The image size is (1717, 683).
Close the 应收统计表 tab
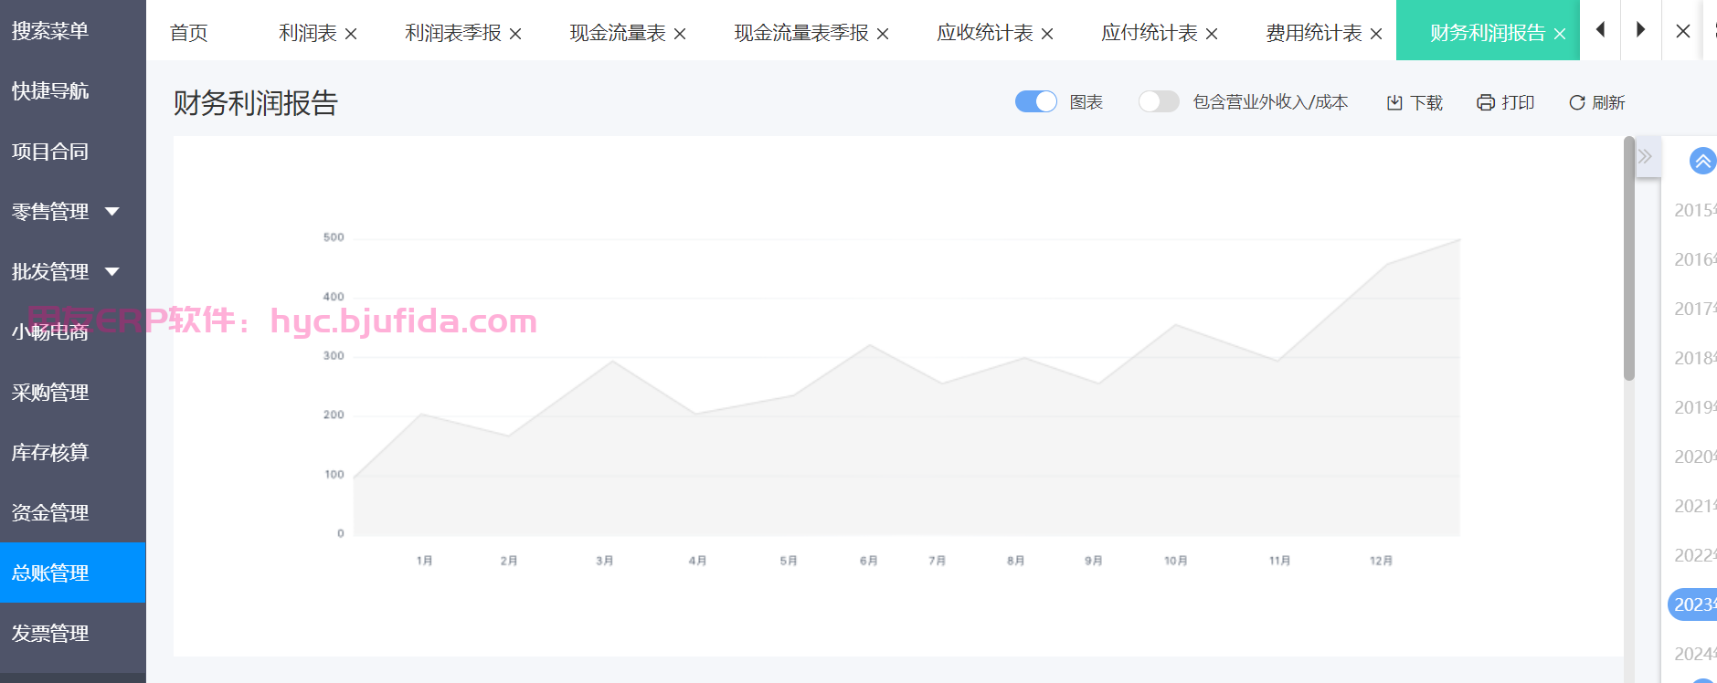coord(1047,34)
